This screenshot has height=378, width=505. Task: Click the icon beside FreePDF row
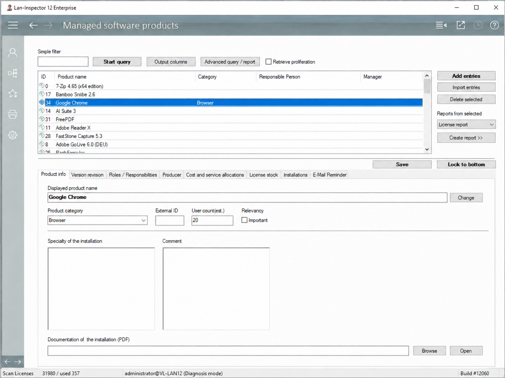[x=42, y=119]
